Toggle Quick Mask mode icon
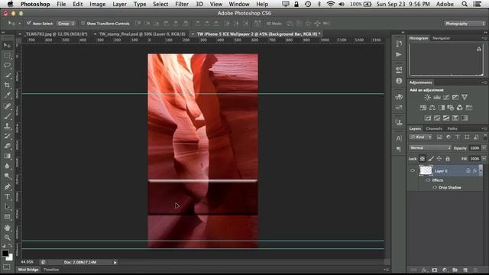This screenshot has height=275, width=489. point(7,267)
